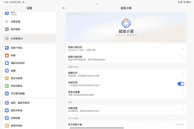Click the orange 锁屏 lock icon
This screenshot has width=194, height=129.
[7, 55]
